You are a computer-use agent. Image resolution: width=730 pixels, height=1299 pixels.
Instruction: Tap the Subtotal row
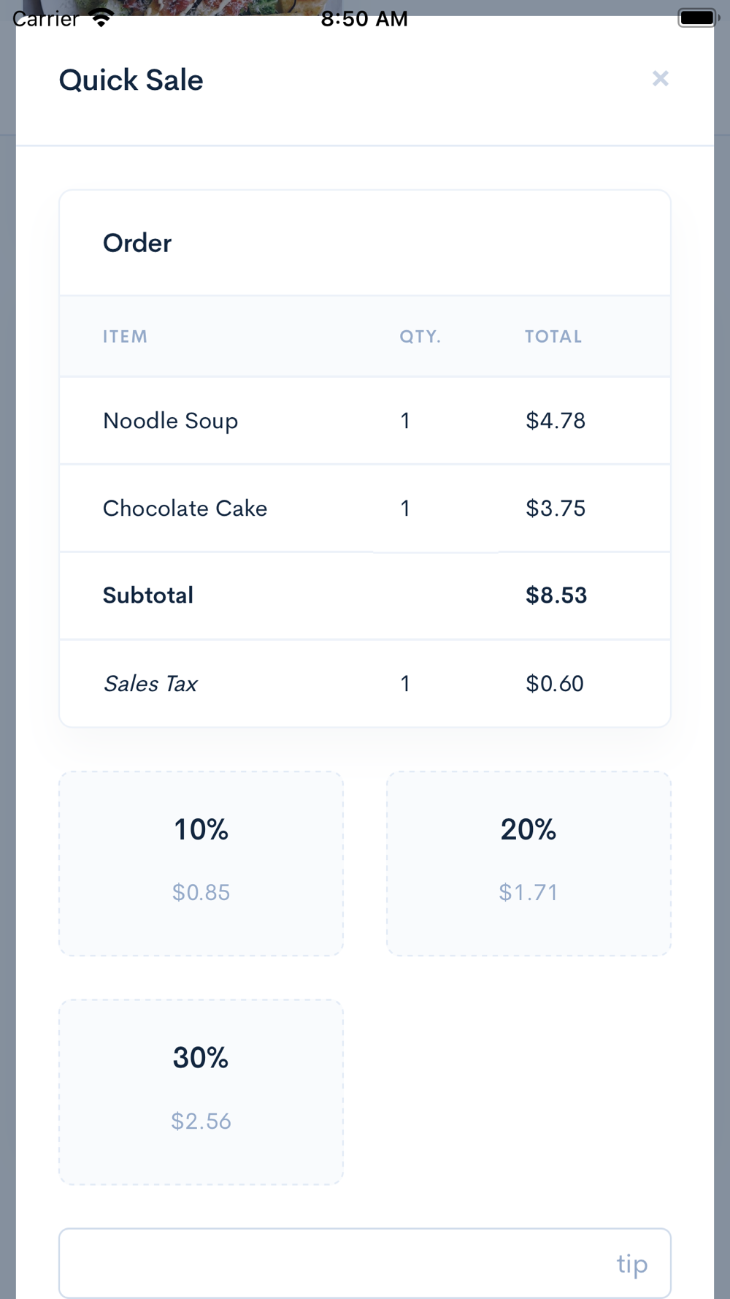[365, 596]
